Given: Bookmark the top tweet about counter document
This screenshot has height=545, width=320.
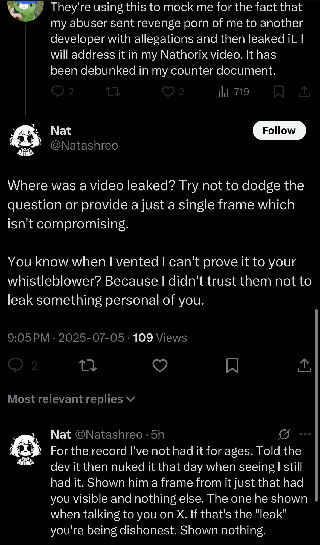Looking at the screenshot, I should (278, 92).
